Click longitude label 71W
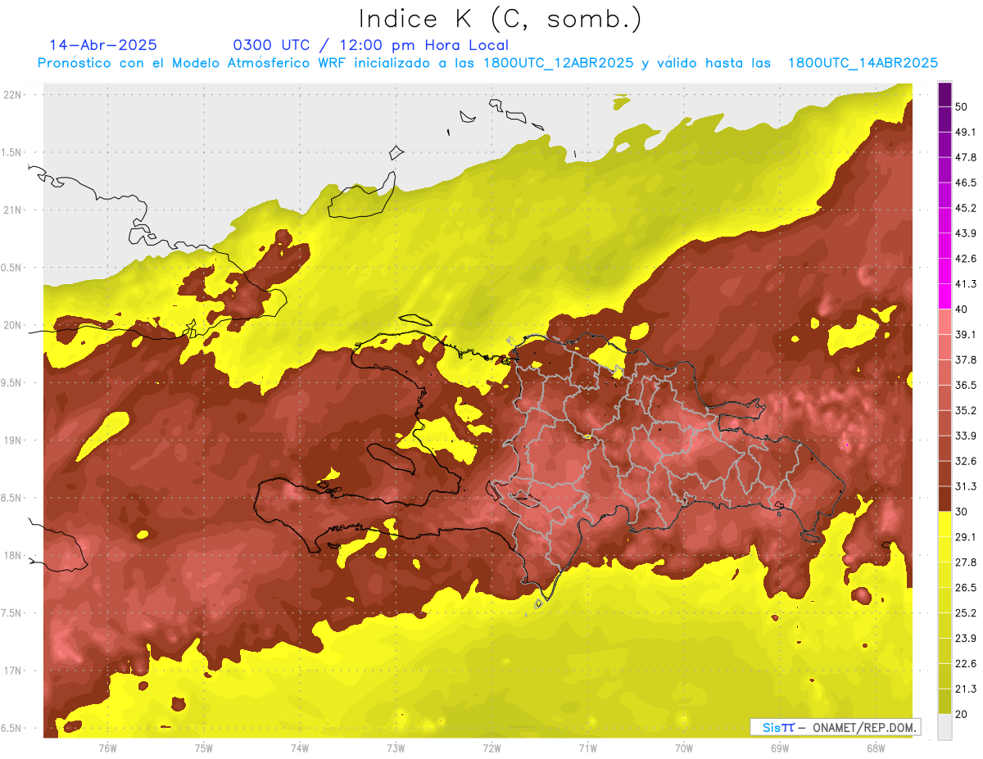The width and height of the screenshot is (983, 759). click(x=587, y=748)
